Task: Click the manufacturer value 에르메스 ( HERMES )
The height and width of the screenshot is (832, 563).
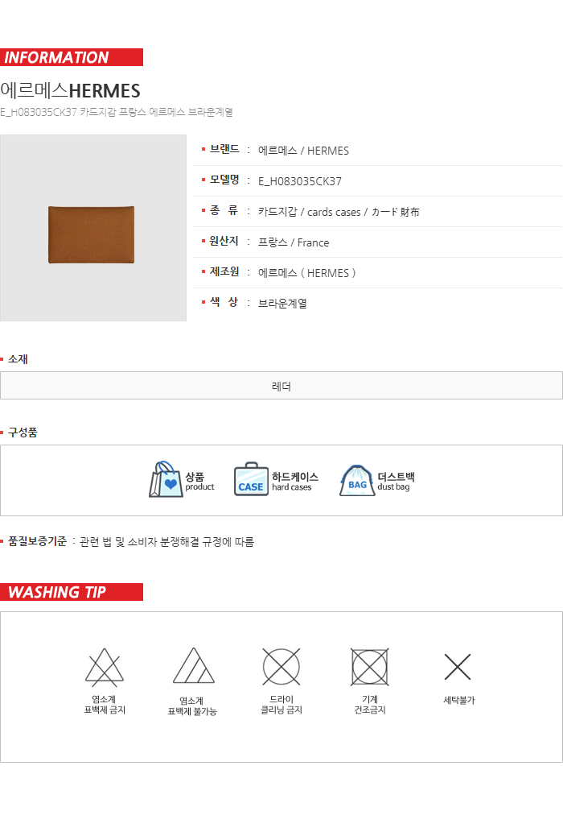Action: [x=307, y=273]
